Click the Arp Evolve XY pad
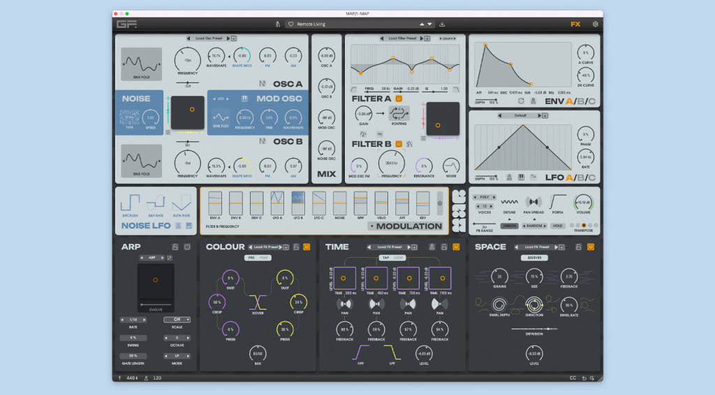715x395 pixels. tap(156, 281)
